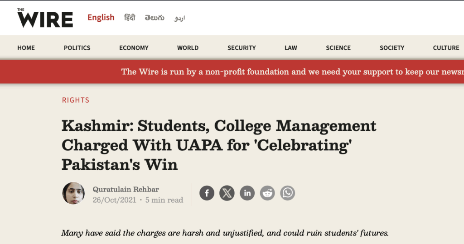Open the World section
Screen dimensions: 464x244
pyautogui.click(x=188, y=48)
